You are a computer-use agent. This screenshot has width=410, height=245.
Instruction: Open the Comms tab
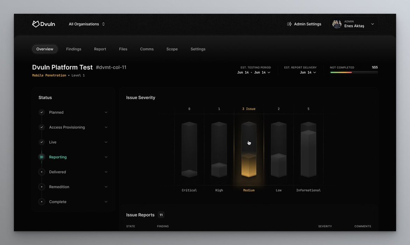pos(147,49)
